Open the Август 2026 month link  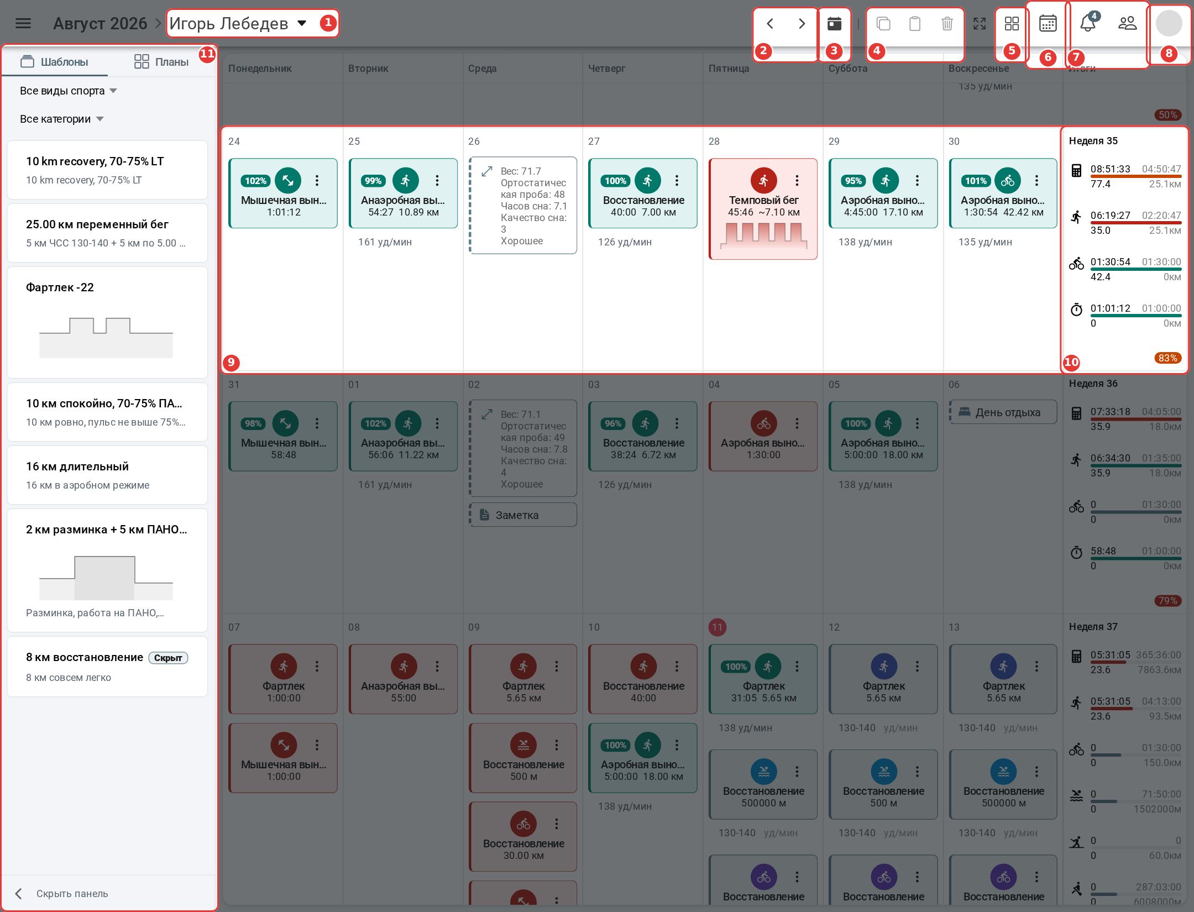tap(100, 23)
